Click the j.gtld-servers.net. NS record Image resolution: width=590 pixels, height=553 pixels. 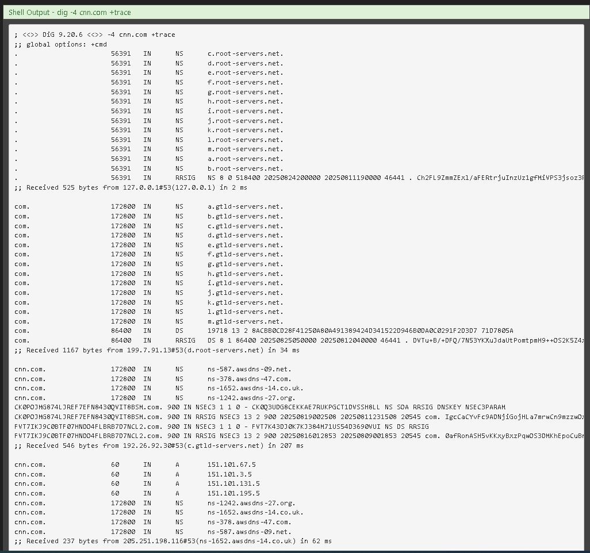(149, 293)
